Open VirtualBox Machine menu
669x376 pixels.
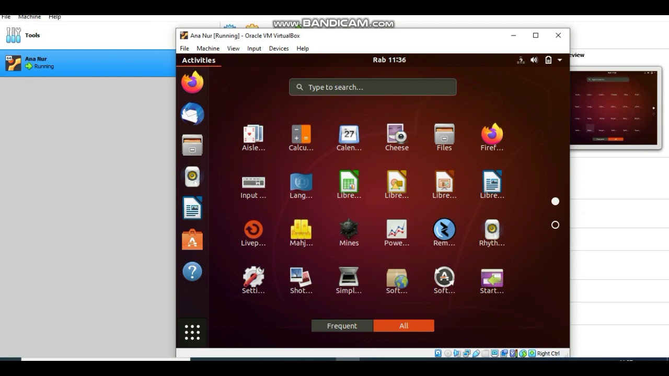point(208,49)
